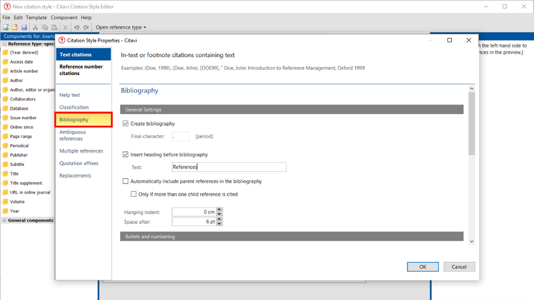The image size is (534, 300).
Task: Maximize the Citation Style Properties dialog
Action: (x=449, y=40)
